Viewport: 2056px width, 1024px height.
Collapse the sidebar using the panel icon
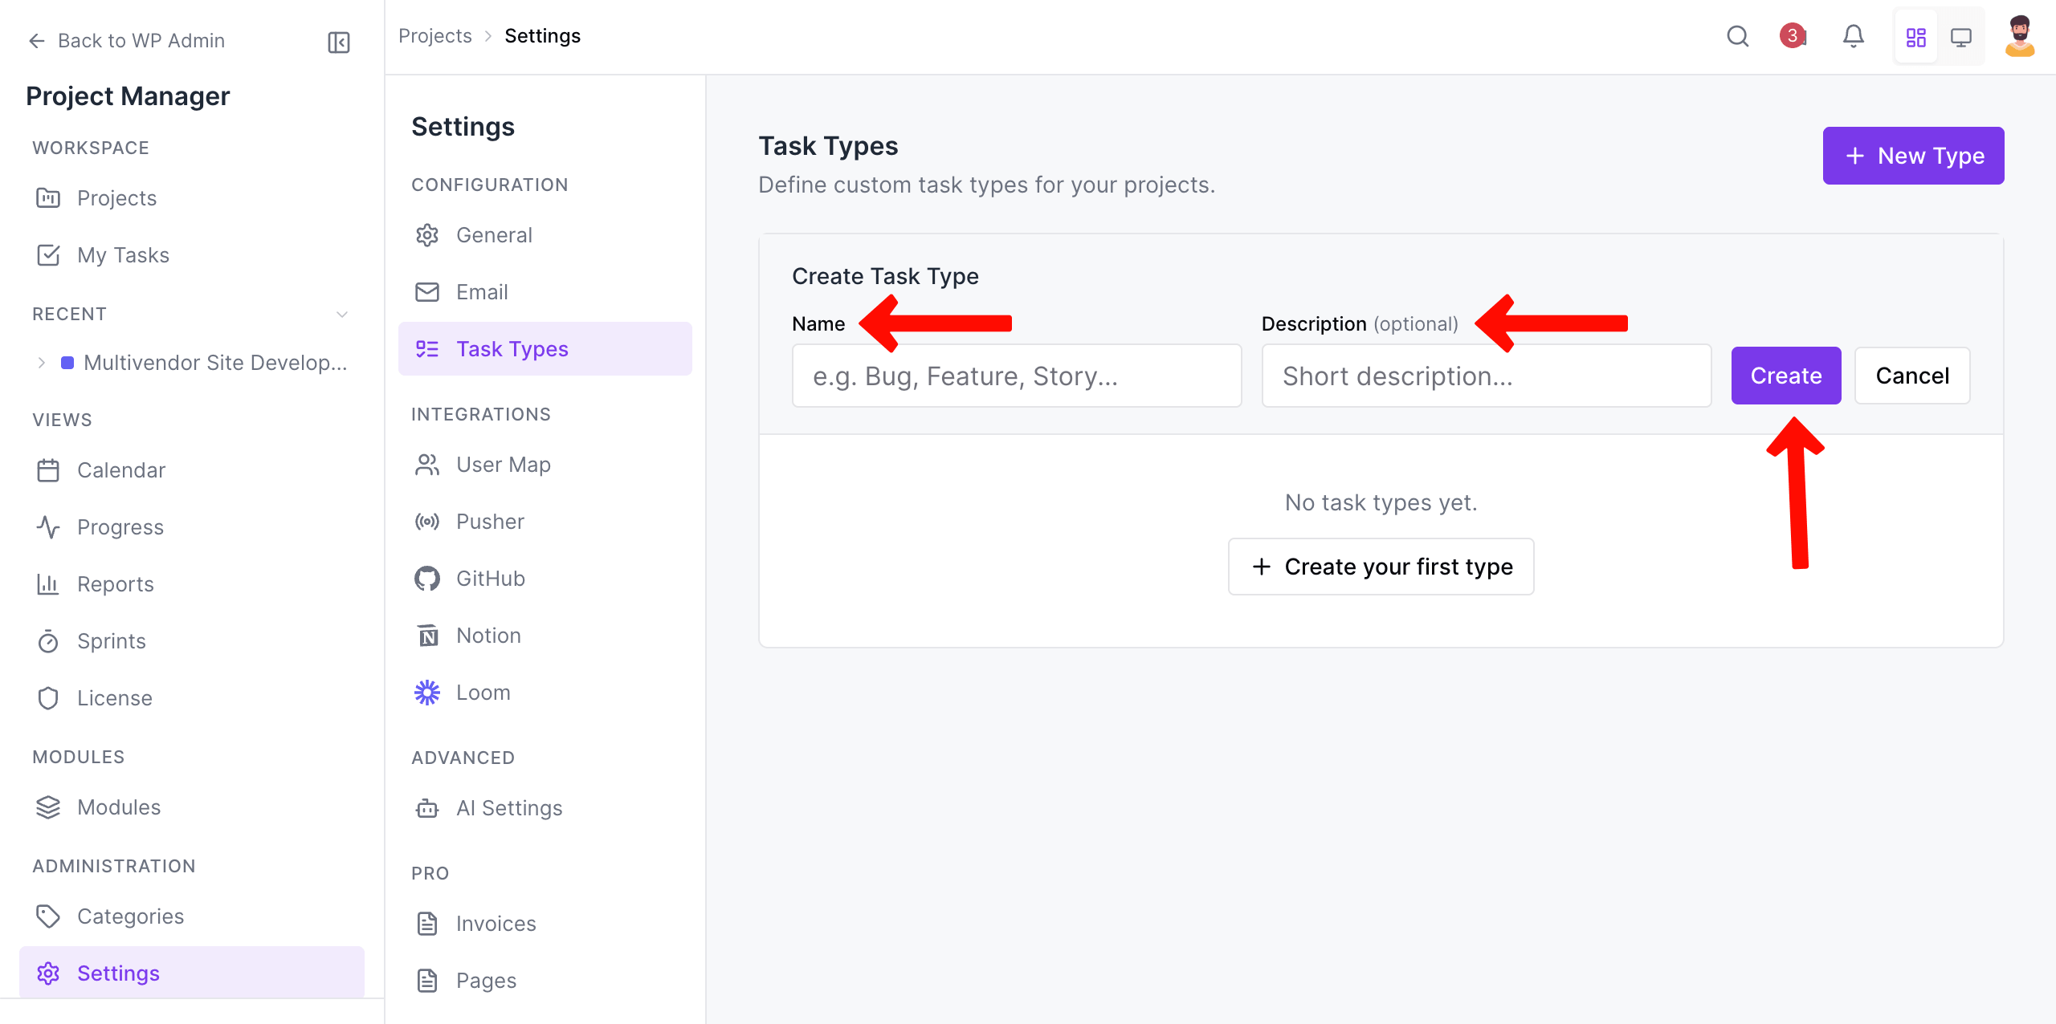coord(337,42)
